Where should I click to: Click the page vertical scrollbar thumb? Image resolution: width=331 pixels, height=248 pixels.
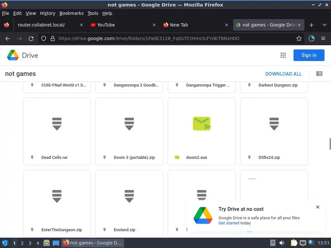pos(330,144)
